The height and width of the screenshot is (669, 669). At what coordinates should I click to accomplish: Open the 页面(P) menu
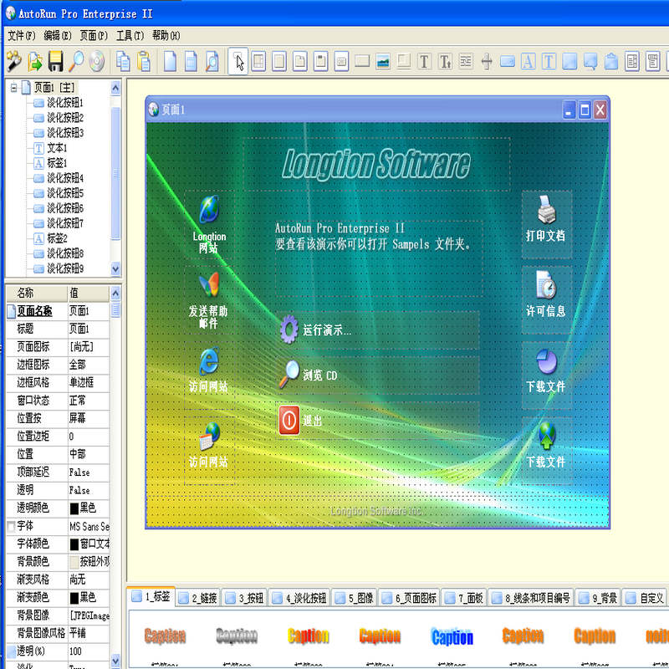94,35
